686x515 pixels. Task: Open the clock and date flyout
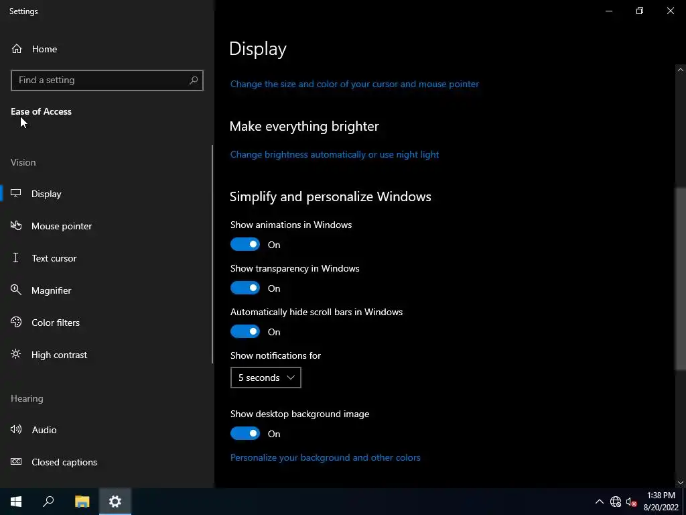point(661,502)
